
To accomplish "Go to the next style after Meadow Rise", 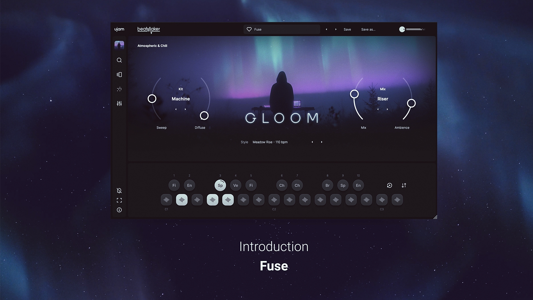I will pyautogui.click(x=322, y=142).
